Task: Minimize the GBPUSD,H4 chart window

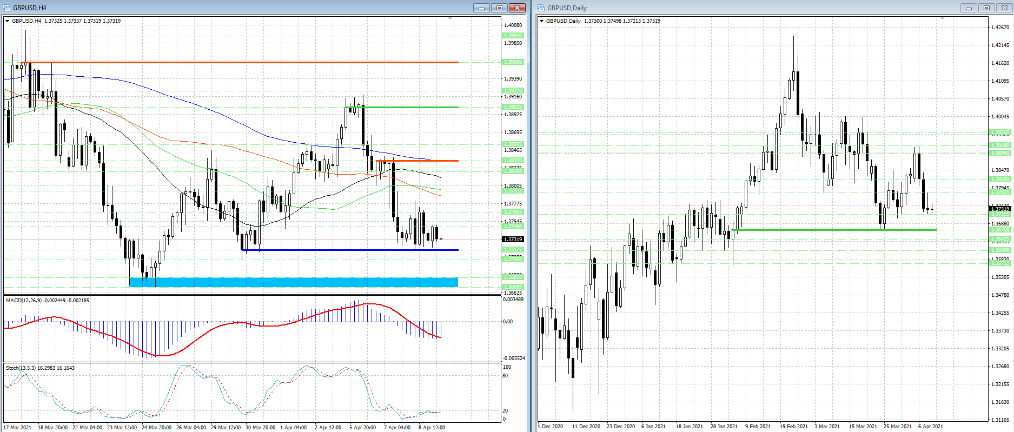Action: [x=481, y=8]
